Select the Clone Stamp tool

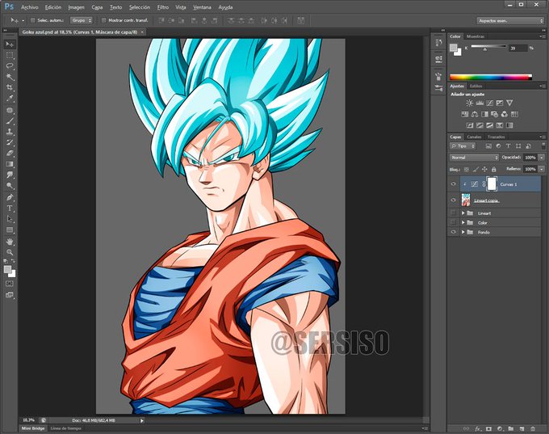(x=10, y=132)
